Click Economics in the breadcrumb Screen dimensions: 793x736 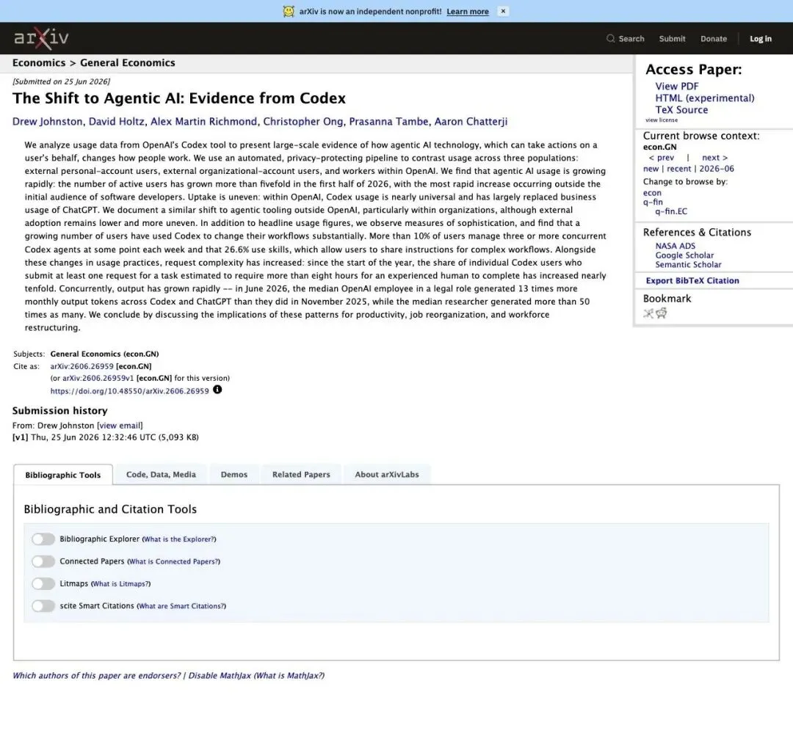point(39,63)
